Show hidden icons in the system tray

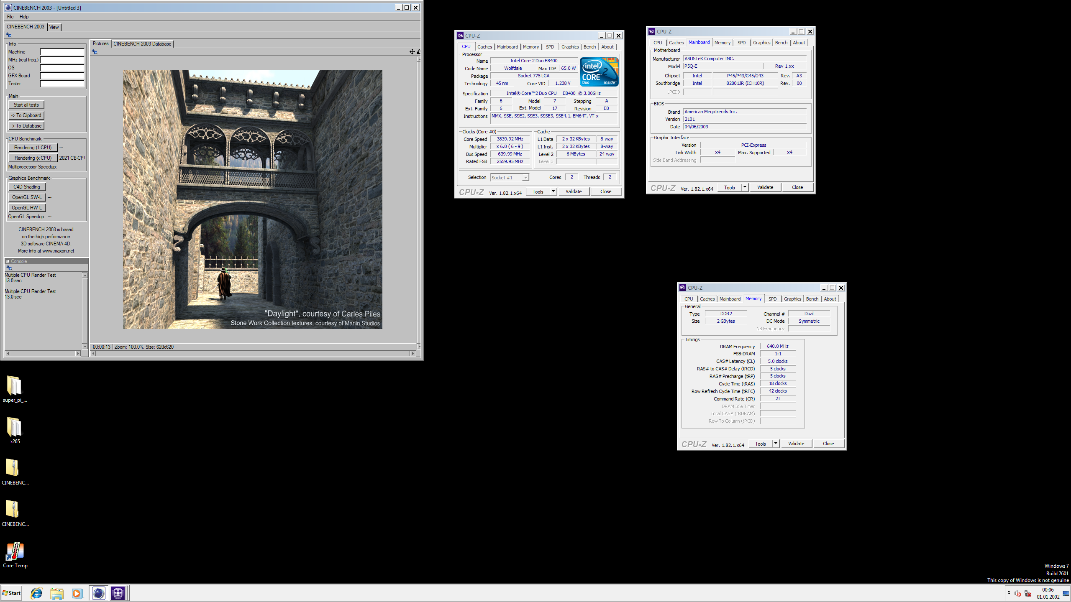coord(1009,593)
